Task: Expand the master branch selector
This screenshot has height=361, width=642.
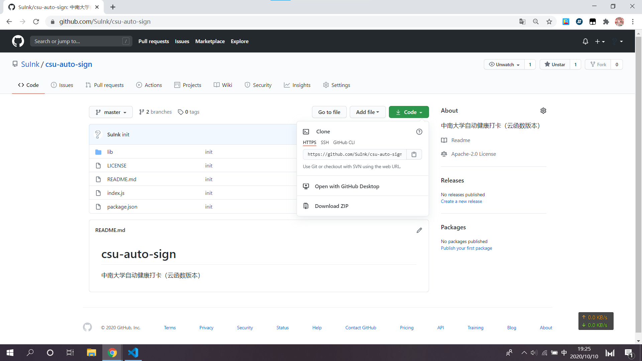Action: [111, 112]
